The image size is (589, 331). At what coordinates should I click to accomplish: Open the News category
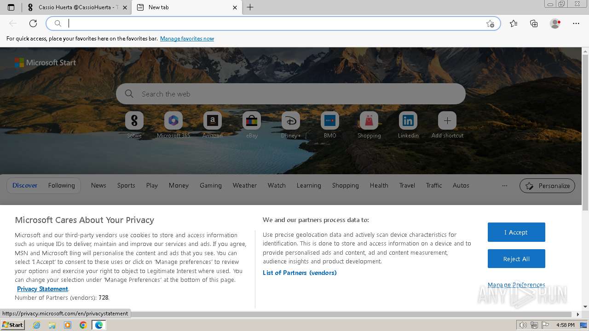98,185
